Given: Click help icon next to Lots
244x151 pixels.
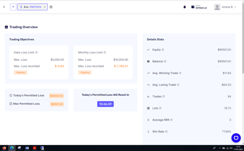Looking at the screenshot, I should pos(160,108).
